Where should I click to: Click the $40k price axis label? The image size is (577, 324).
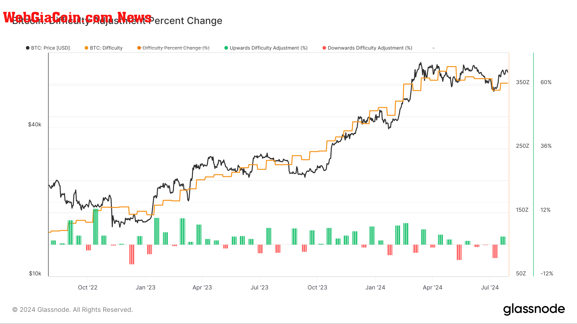pyautogui.click(x=35, y=124)
